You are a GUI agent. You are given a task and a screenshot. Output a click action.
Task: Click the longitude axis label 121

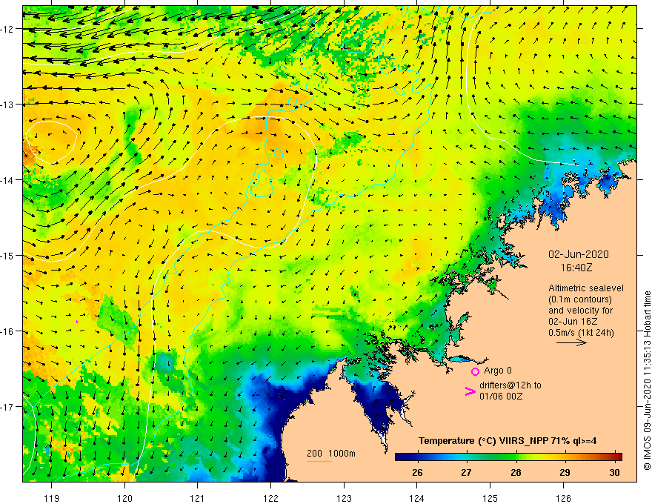tap(198, 498)
